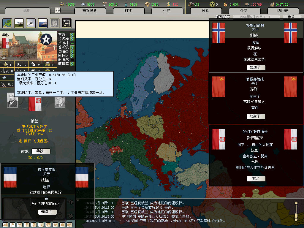Screen dimensions: 304x228
Task: Open the air units plane icon
Action: [31, 23]
